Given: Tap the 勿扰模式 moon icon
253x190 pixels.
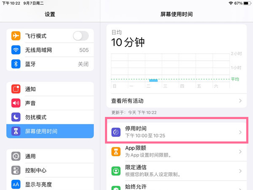Looking at the screenshot, I should click(16, 117).
